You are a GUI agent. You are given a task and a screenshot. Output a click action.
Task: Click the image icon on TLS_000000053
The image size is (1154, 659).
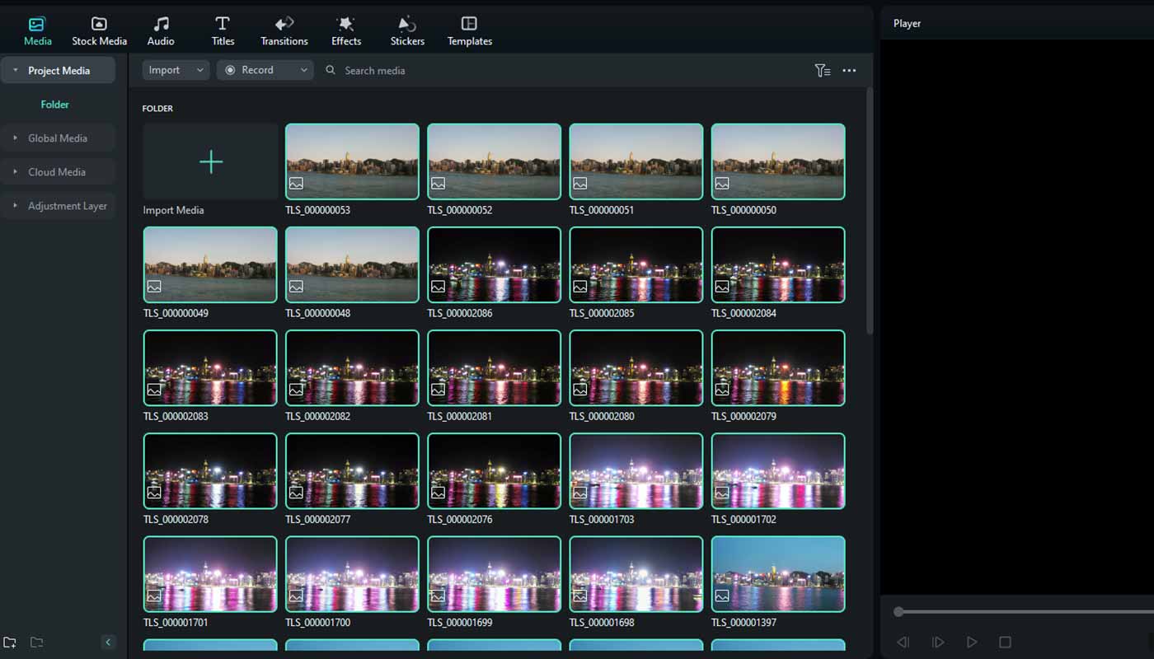pyautogui.click(x=296, y=184)
